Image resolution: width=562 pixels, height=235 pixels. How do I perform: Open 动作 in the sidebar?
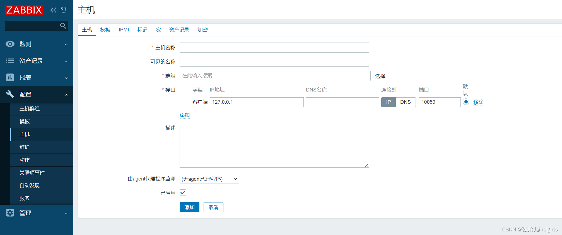[x=42, y=160]
